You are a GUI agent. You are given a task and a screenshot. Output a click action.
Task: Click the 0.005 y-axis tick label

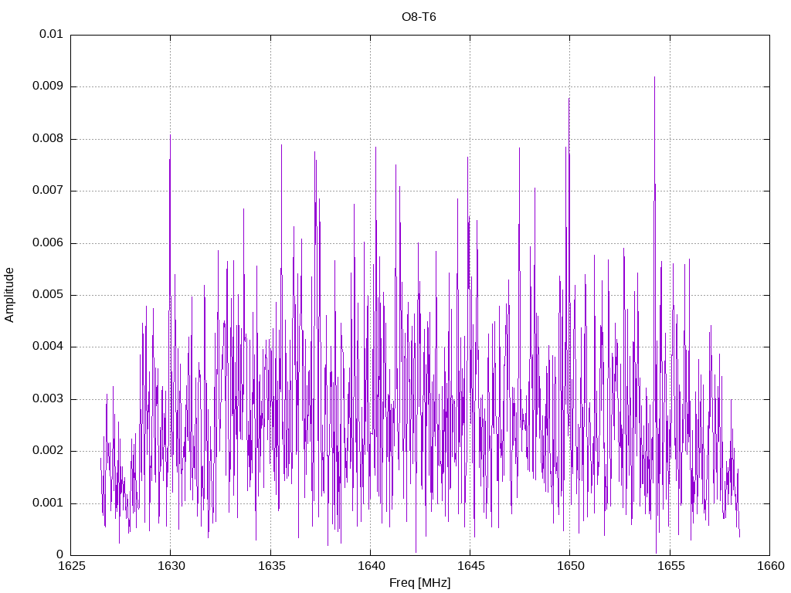pos(48,295)
